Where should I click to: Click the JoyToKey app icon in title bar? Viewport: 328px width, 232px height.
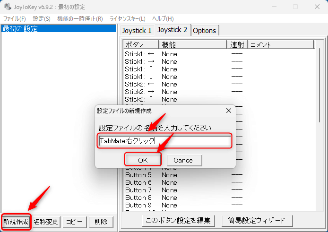point(8,7)
